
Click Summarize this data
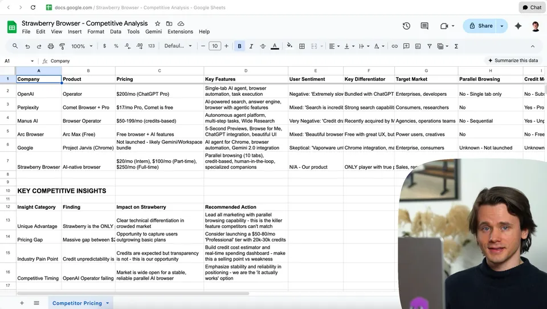(x=512, y=60)
